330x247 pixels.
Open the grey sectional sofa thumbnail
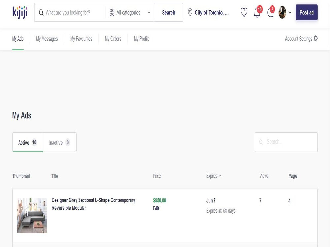(32, 215)
